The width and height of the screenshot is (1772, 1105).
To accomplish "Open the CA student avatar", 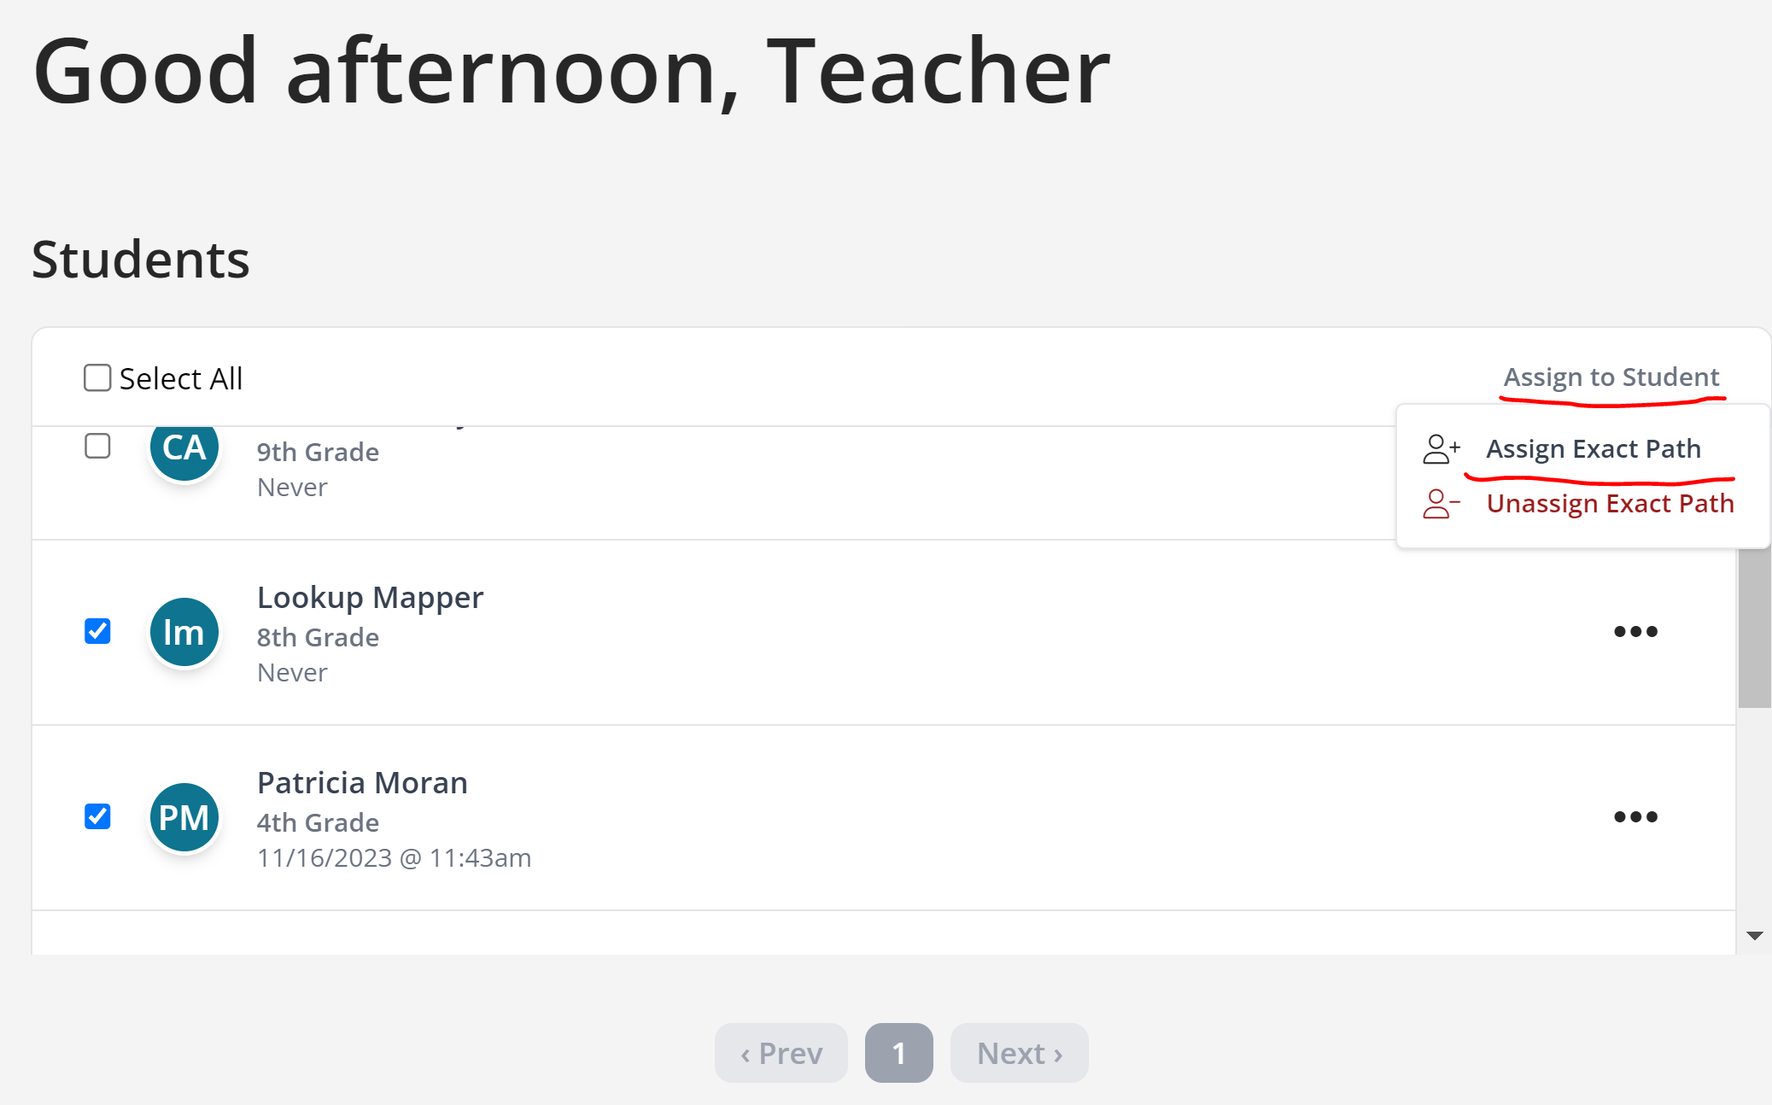I will (184, 447).
